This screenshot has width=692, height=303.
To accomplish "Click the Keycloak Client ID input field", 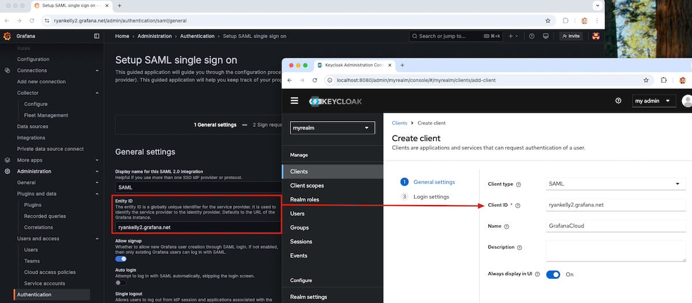I will (x=616, y=204).
